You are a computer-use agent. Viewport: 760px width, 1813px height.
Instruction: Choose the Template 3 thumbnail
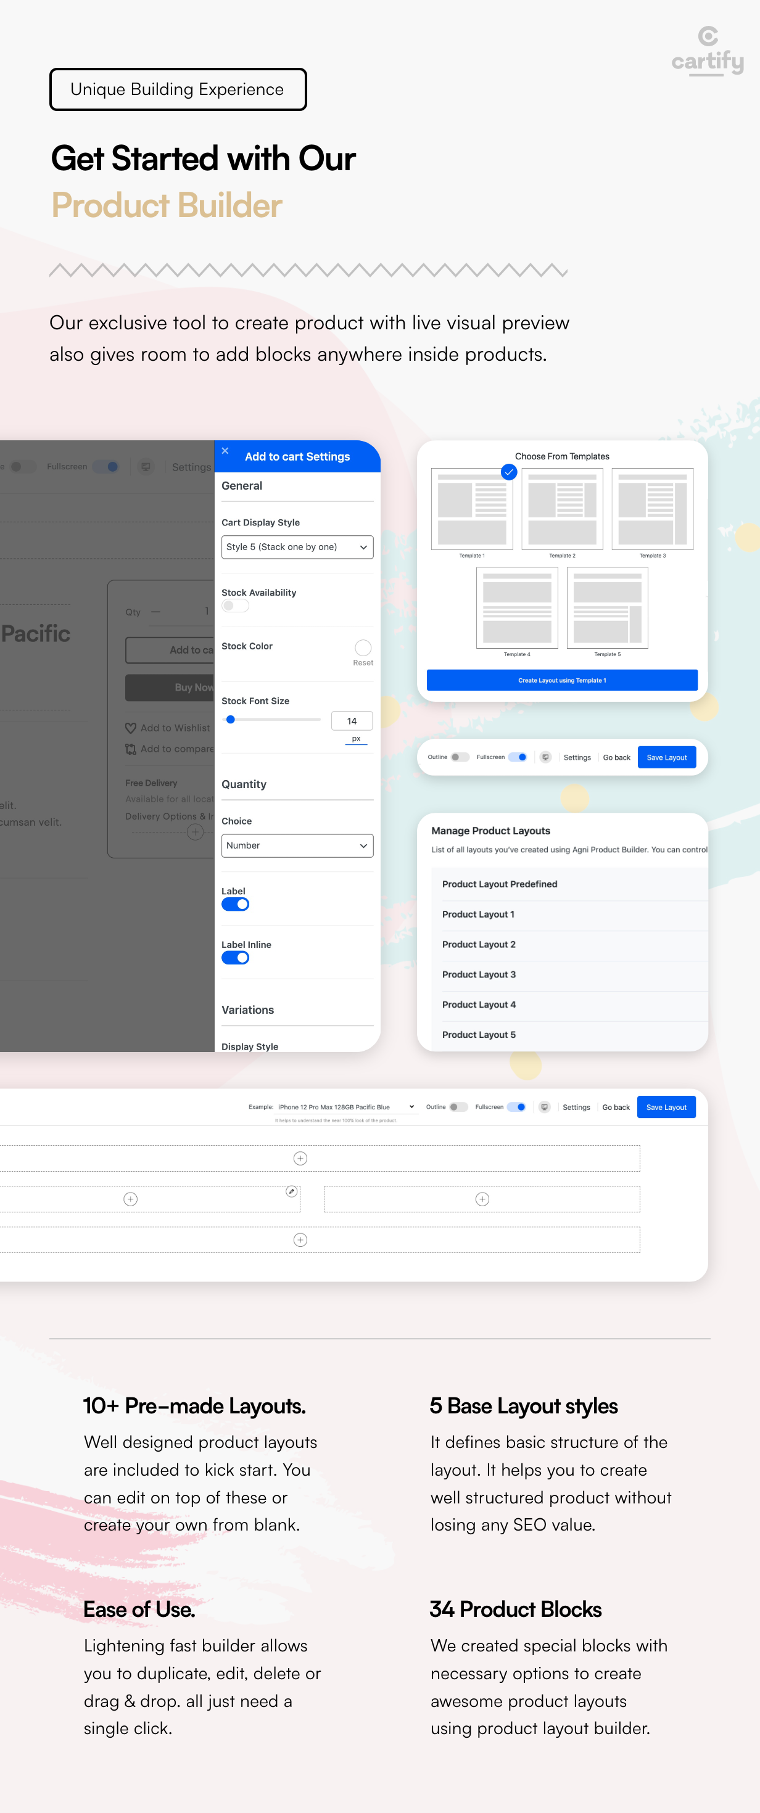pos(652,508)
